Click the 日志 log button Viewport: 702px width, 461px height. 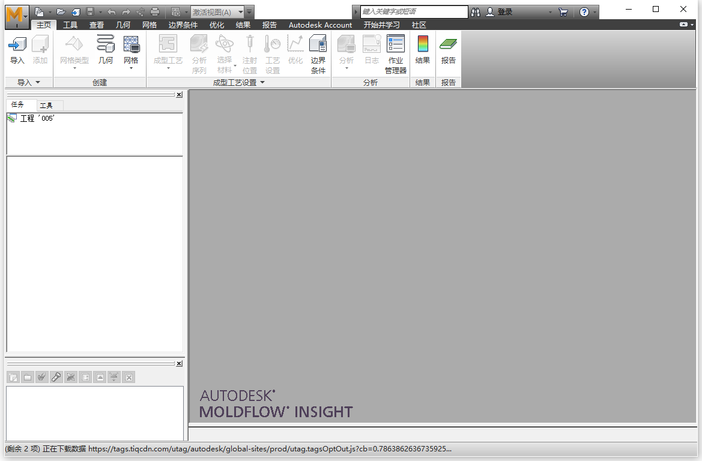(x=372, y=50)
